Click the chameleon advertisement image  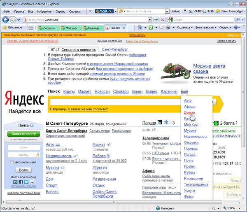coord(175,72)
